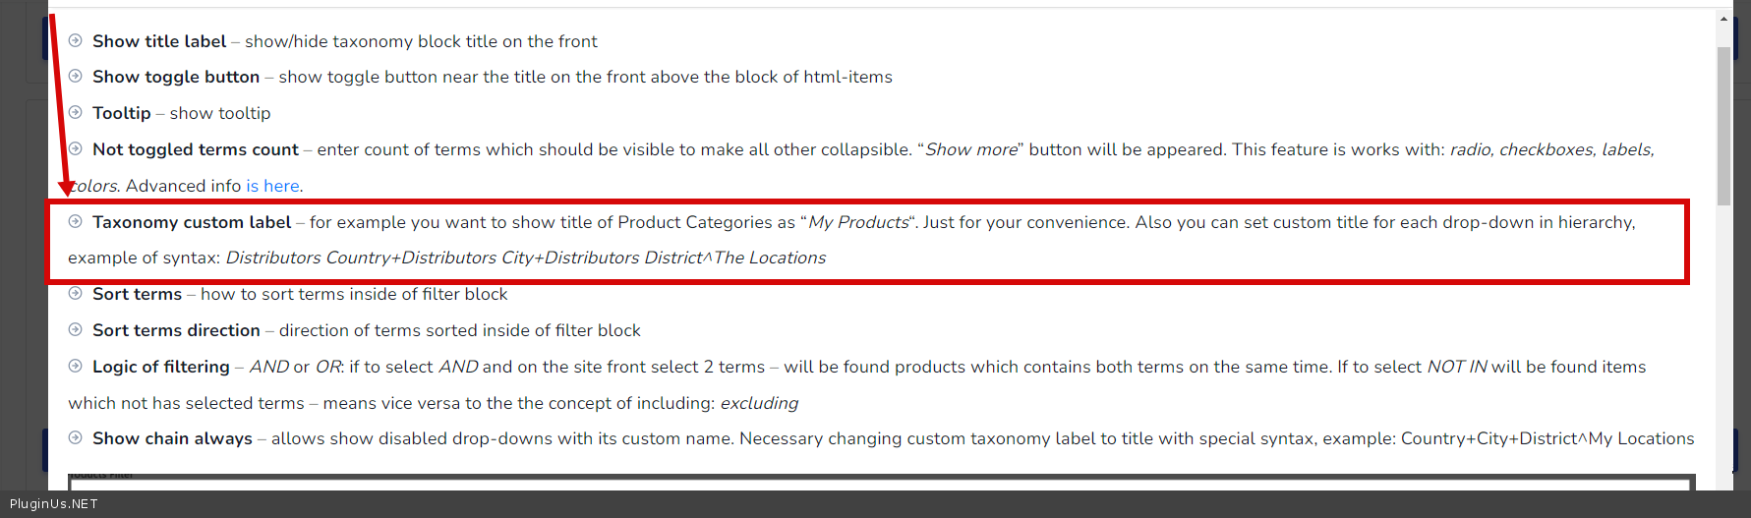Click the bullet icon before Not toggled terms count
1751x518 pixels.
tap(76, 148)
